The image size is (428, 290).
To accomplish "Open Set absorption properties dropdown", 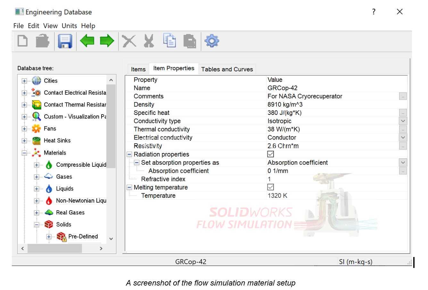I will pos(403,163).
